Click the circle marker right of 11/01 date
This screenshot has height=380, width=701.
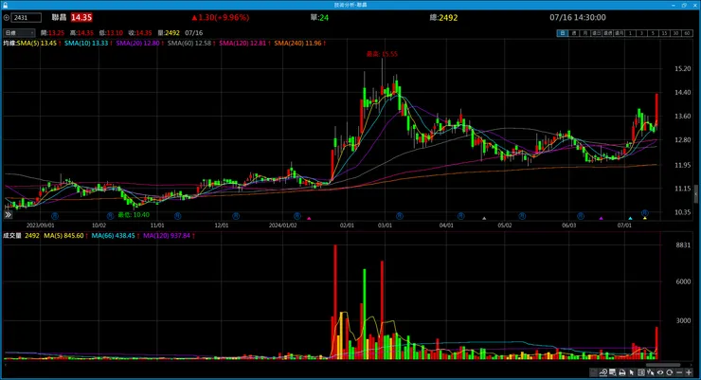point(177,216)
